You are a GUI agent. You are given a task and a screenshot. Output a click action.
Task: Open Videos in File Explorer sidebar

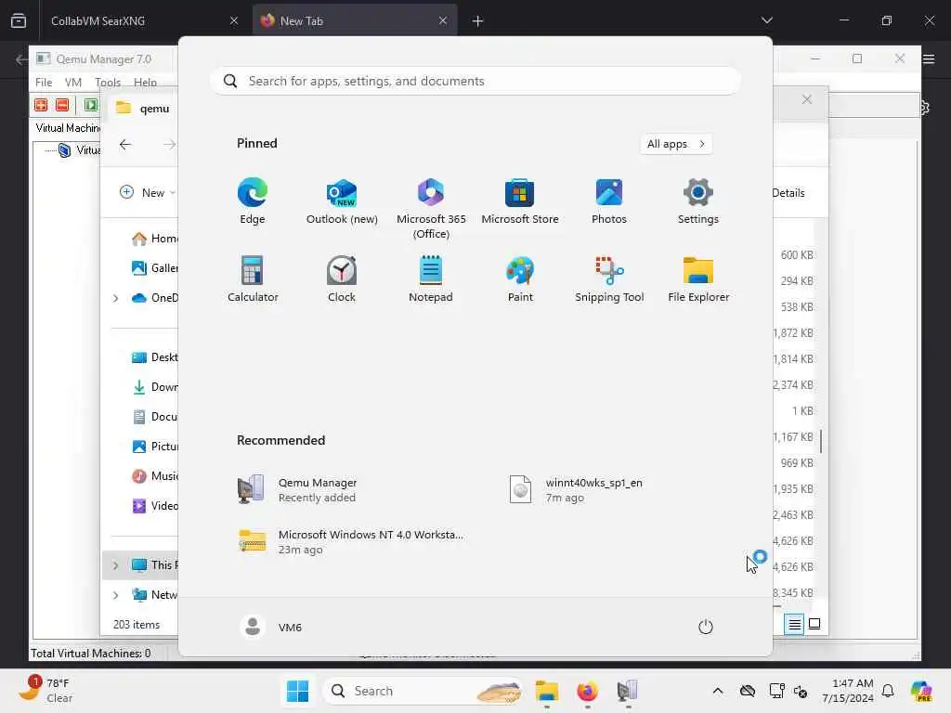[155, 506]
